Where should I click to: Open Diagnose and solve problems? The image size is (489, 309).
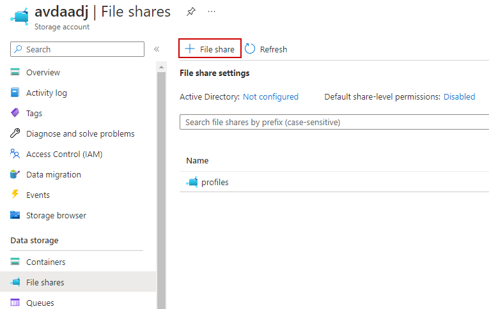click(80, 134)
